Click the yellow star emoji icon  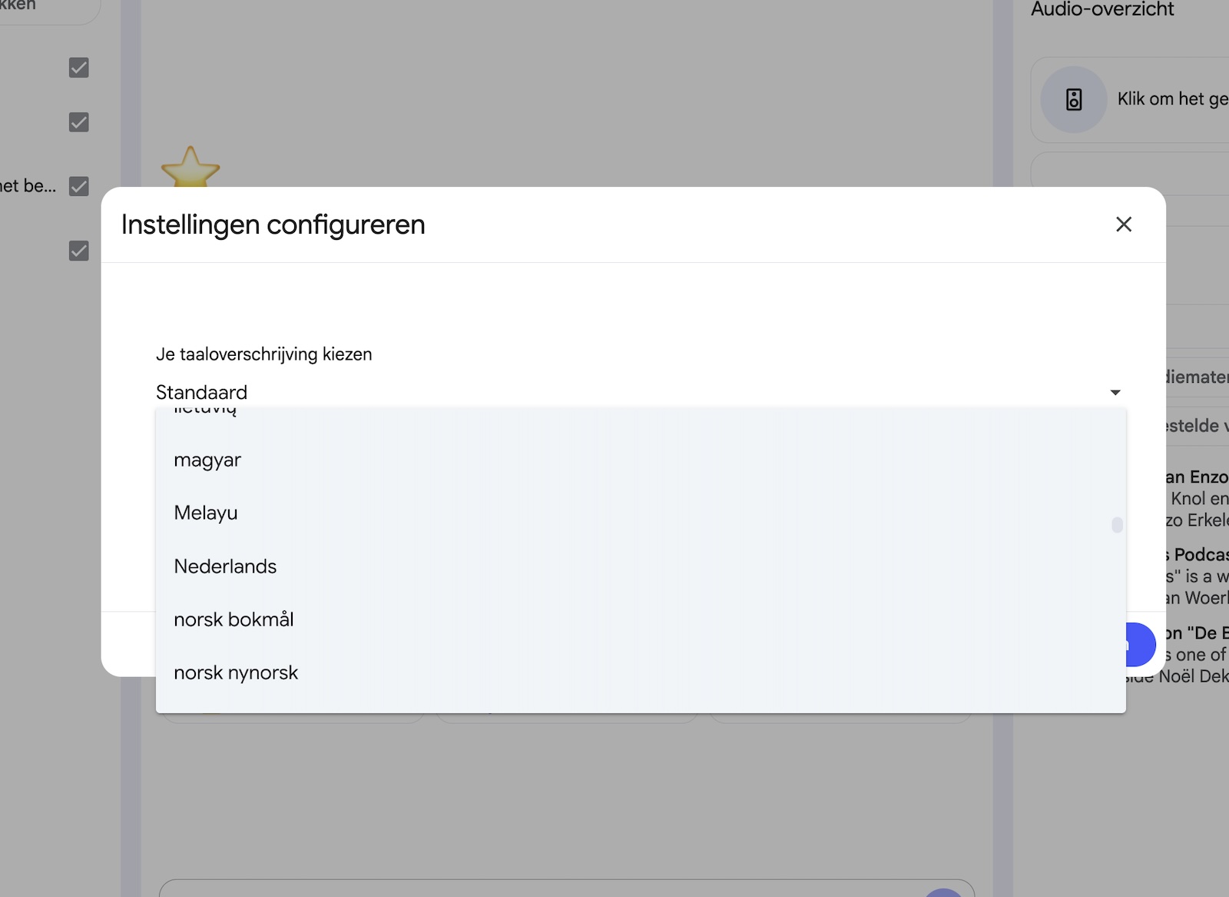point(190,168)
